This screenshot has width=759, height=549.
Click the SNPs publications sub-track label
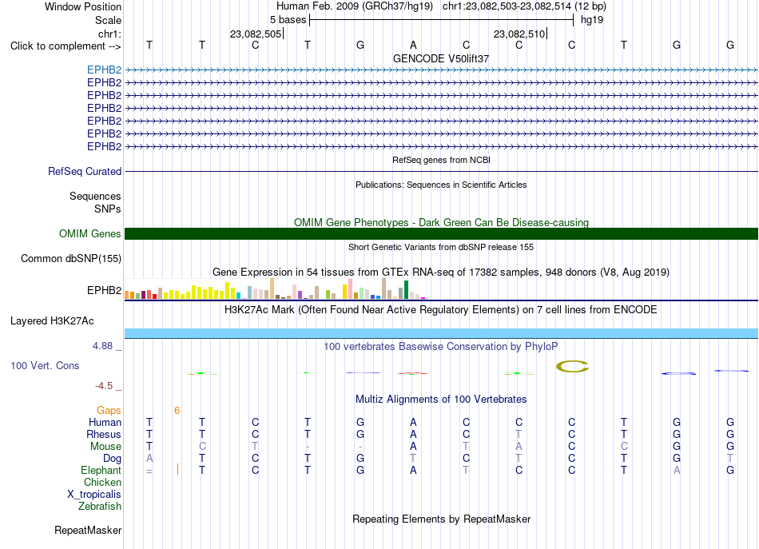[x=108, y=209]
